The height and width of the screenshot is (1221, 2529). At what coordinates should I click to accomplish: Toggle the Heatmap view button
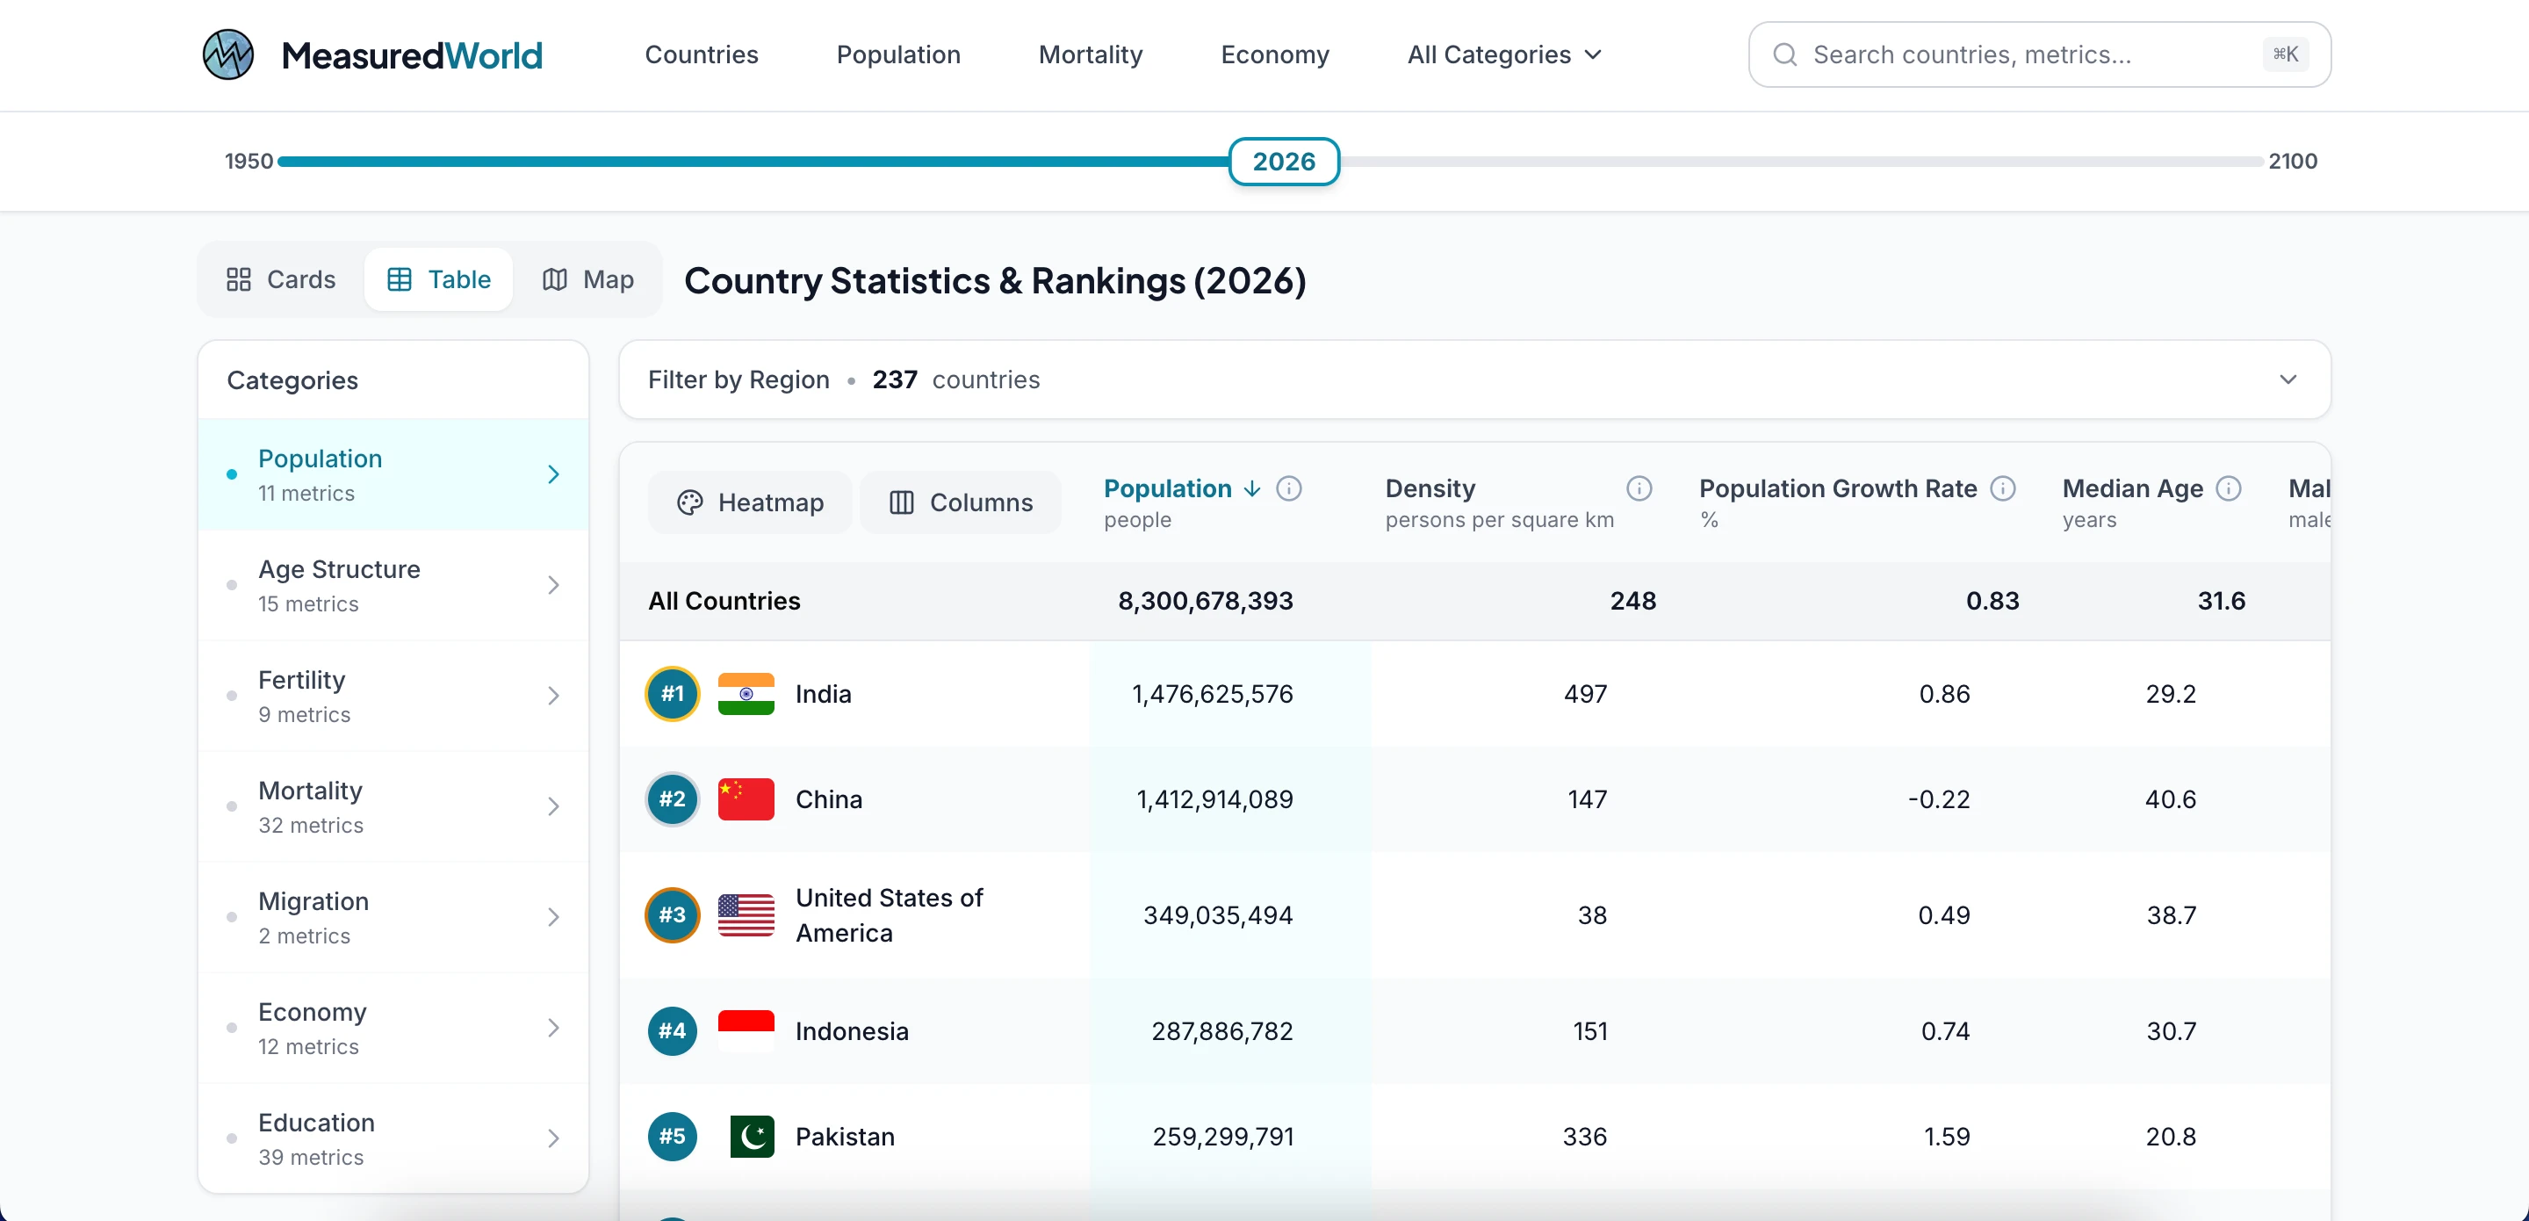tap(750, 502)
